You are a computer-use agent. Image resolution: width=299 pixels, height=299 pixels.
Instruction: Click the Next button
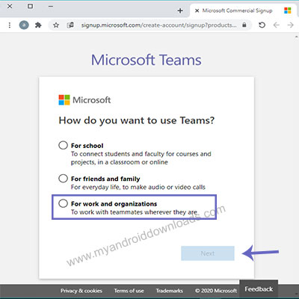tap(208, 253)
